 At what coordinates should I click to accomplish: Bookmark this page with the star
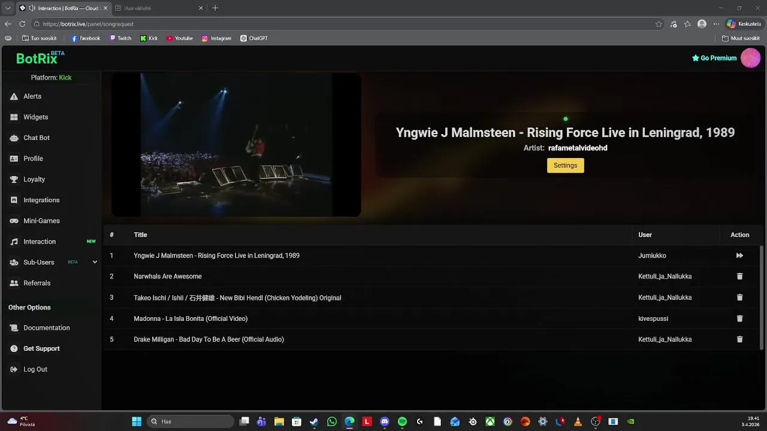point(659,24)
